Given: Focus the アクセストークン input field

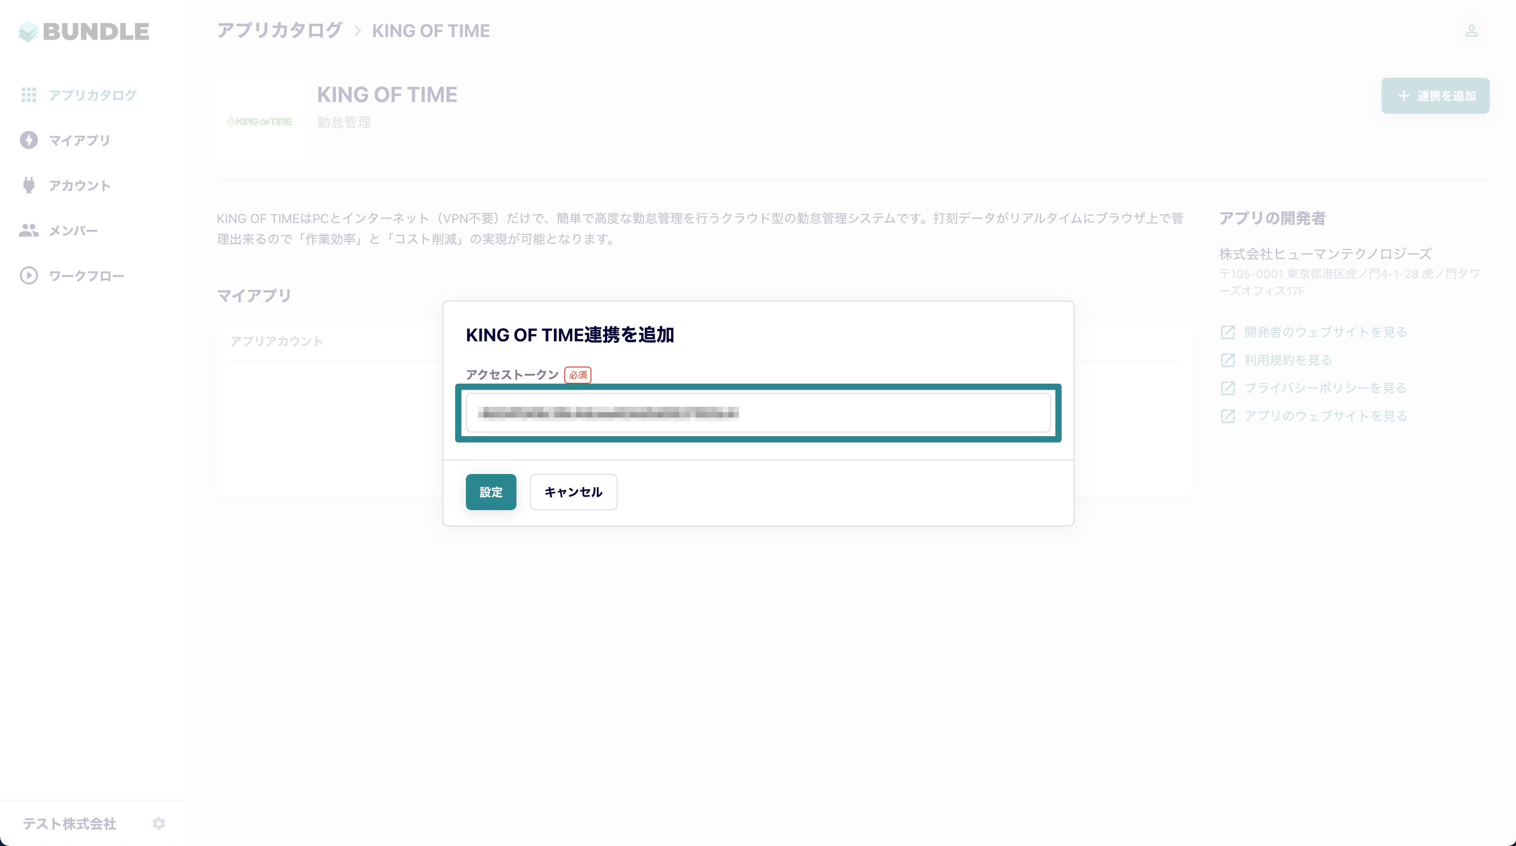Looking at the screenshot, I should pyautogui.click(x=758, y=413).
